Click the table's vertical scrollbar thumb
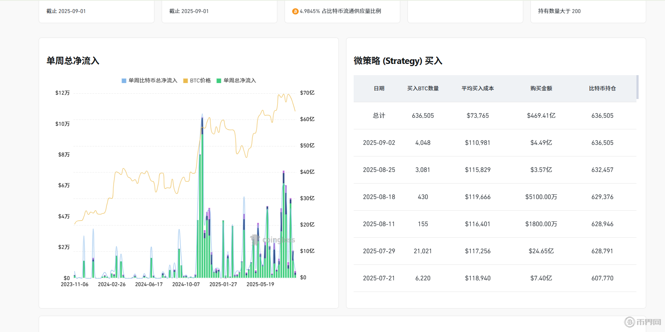Viewport: 665px width, 332px height. click(x=638, y=87)
